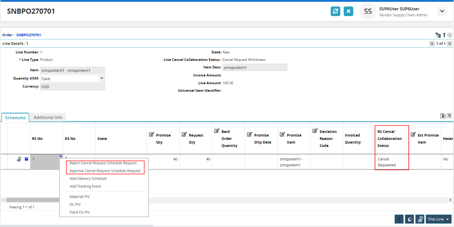Switch to the Additional Info tab
Screen dimensions: 454x227
[x=48, y=117]
